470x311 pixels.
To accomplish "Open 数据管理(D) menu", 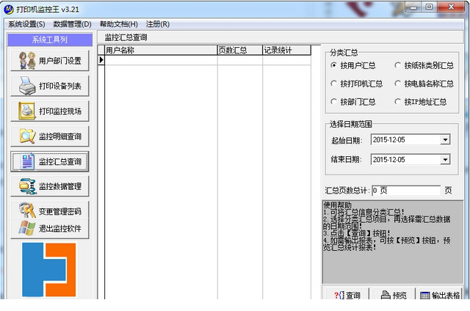I will tap(72, 24).
